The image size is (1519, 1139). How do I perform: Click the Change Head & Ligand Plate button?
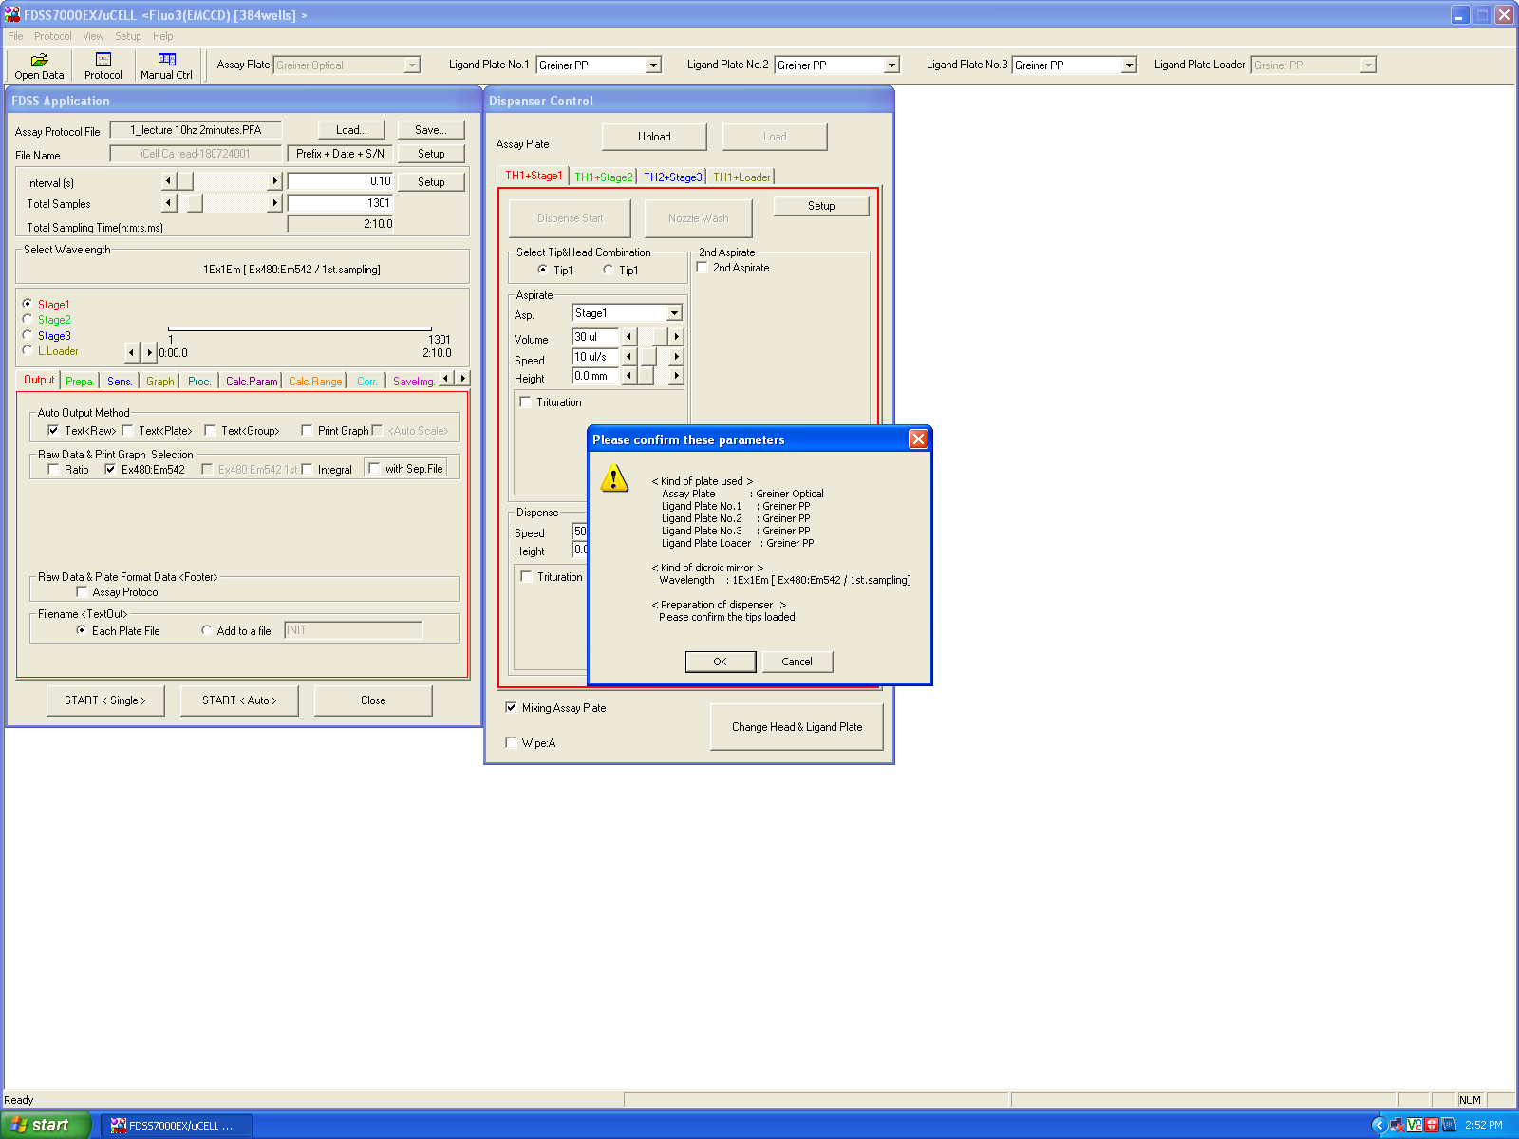coord(797,727)
